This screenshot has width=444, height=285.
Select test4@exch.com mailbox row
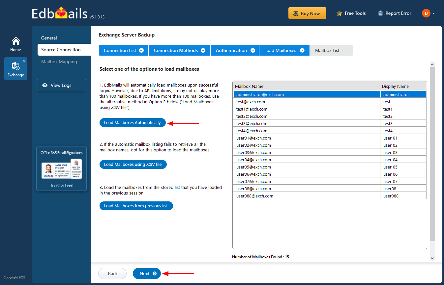tap(330, 131)
